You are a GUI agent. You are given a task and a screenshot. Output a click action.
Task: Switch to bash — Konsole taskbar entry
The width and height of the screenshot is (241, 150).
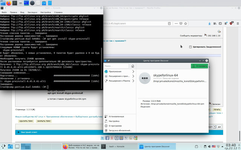tap(119, 147)
